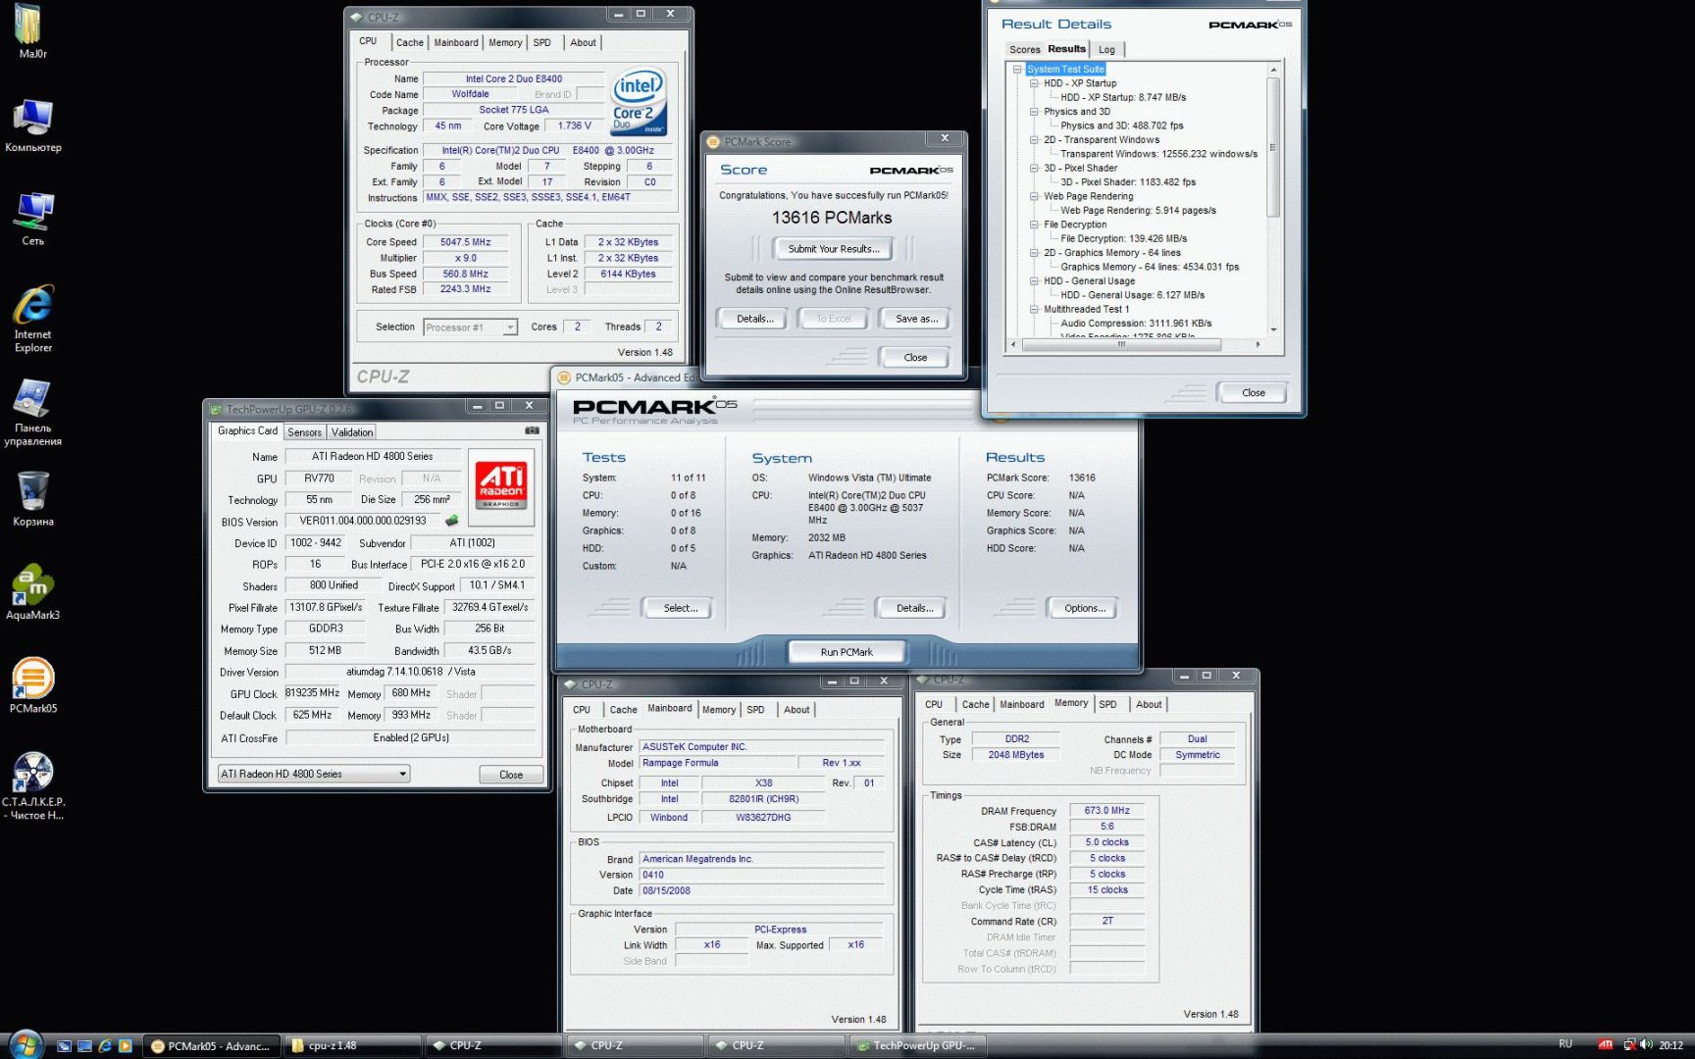Click the network tray icon

pyautogui.click(x=1629, y=1045)
